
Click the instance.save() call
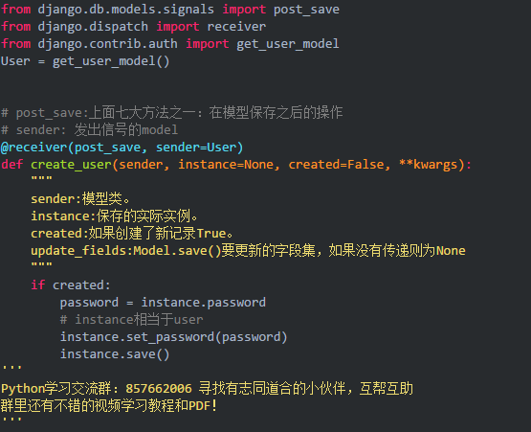tap(115, 354)
